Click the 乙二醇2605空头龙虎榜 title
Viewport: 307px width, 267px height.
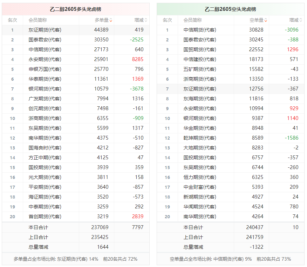pos(231,9)
